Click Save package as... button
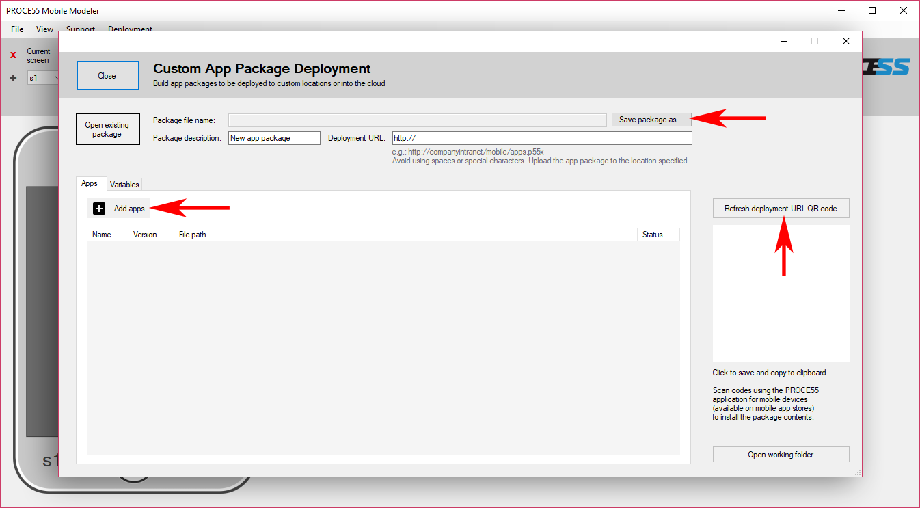 point(651,120)
